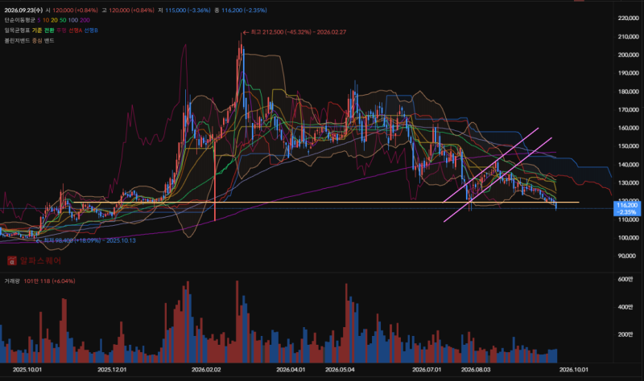
Task: Click 600만 on the volume axis
Action: pyautogui.click(x=625, y=279)
